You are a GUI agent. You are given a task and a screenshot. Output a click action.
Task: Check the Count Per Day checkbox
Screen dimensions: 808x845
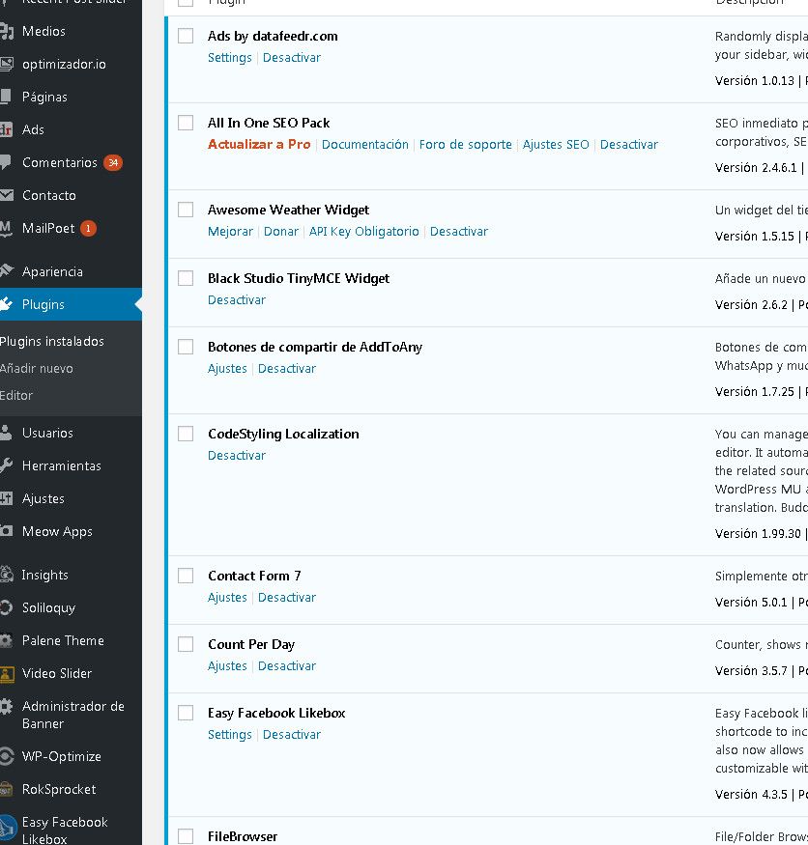tap(186, 644)
